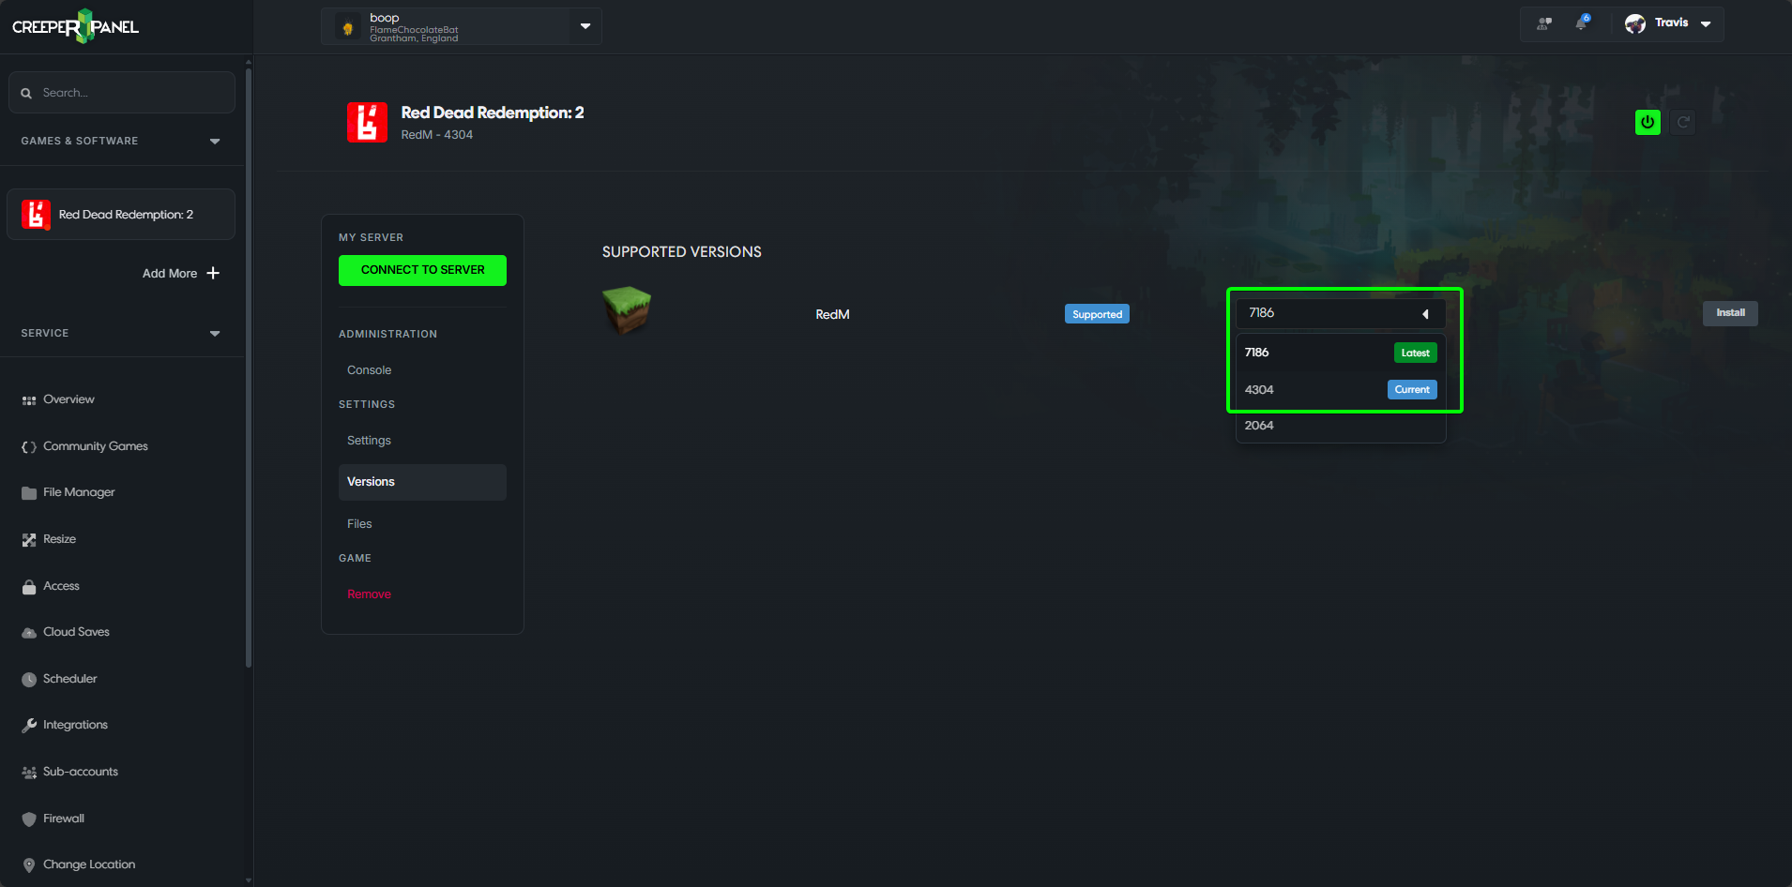Click the red Remove link
1792x887 pixels.
(x=369, y=594)
